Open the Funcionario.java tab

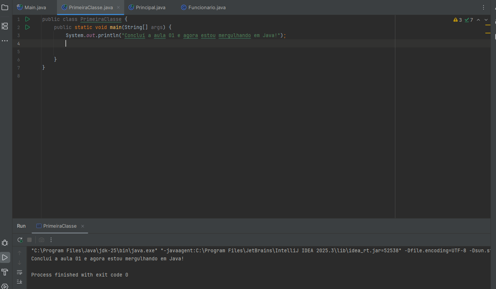click(203, 7)
